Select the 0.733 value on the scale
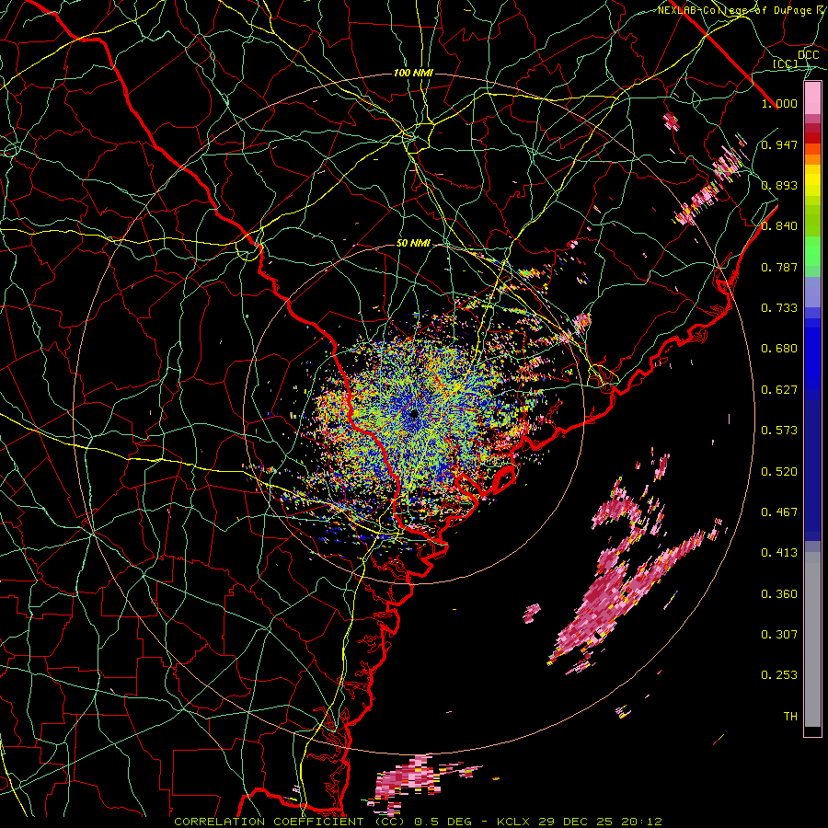828x828 pixels. tap(779, 308)
